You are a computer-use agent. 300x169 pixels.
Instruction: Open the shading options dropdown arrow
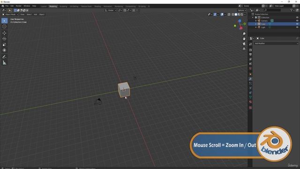tap(245, 15)
